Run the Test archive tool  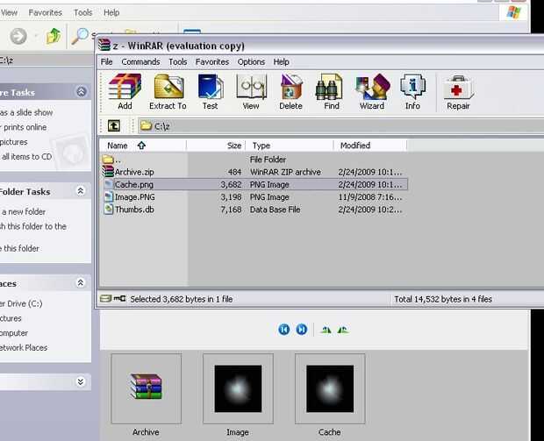(x=211, y=92)
